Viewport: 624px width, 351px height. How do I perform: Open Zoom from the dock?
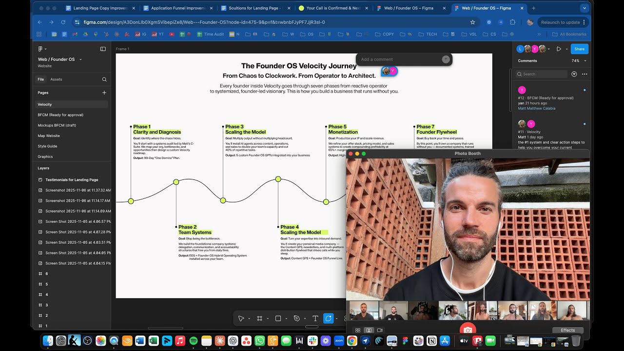339,341
